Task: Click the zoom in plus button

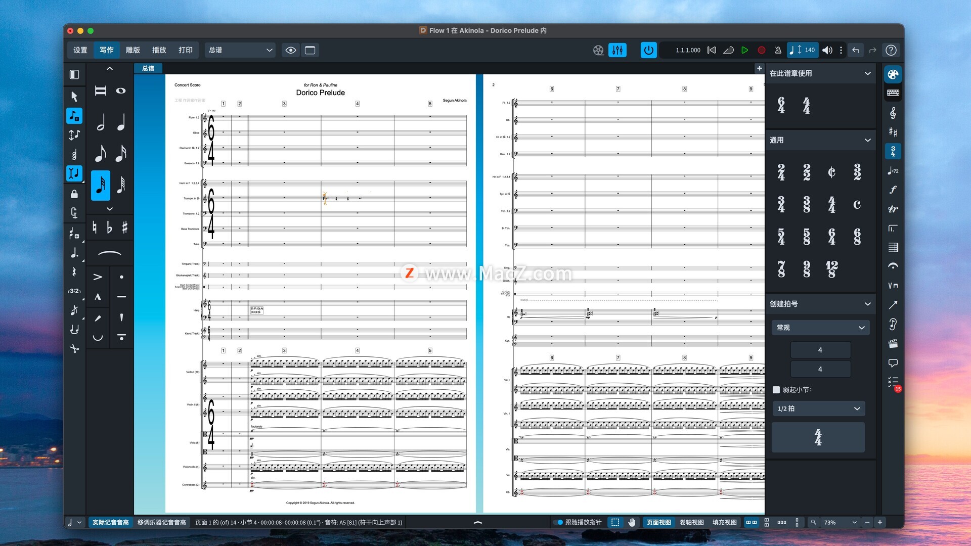Action: [x=880, y=522]
